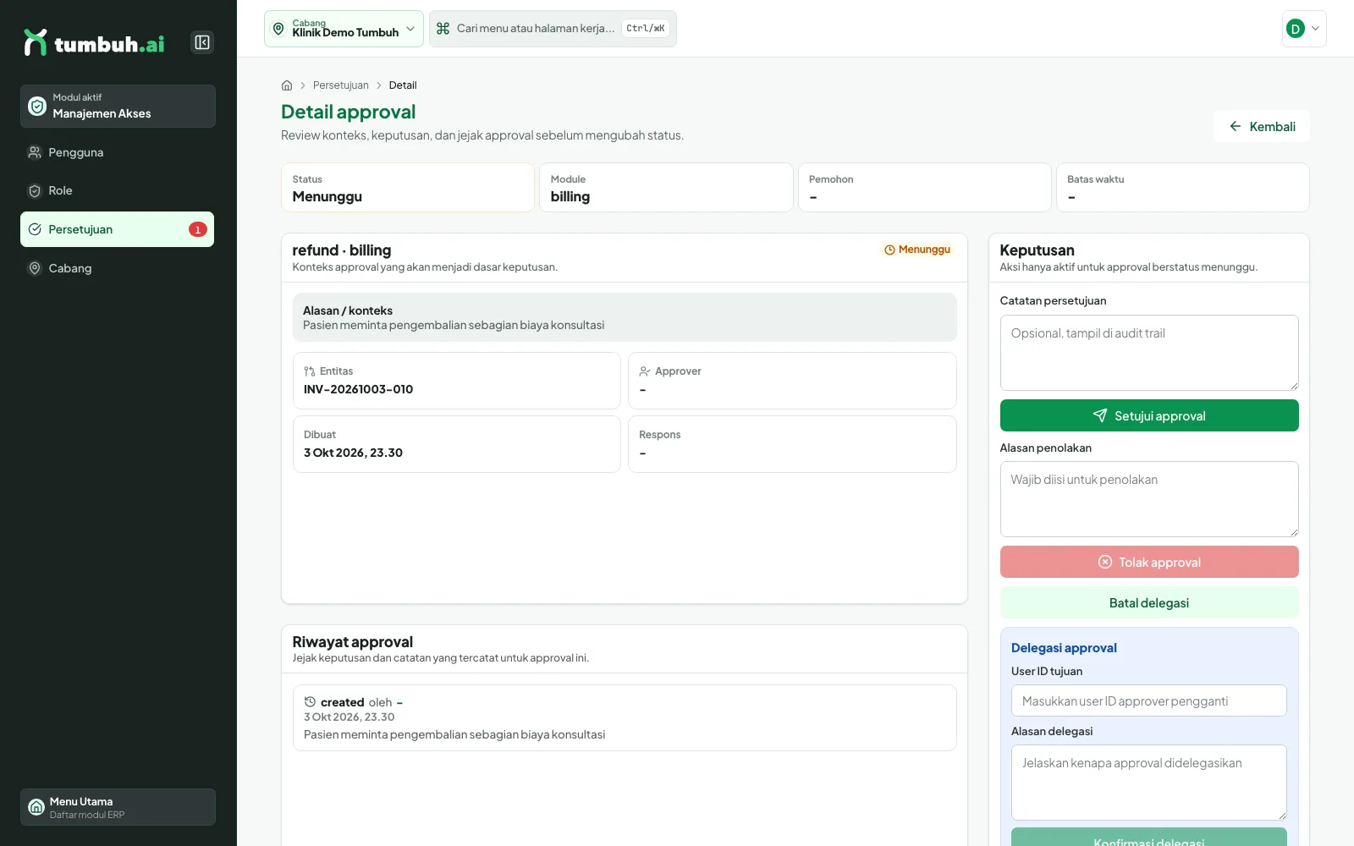Click the Persetujuan notification badge

pyautogui.click(x=198, y=229)
